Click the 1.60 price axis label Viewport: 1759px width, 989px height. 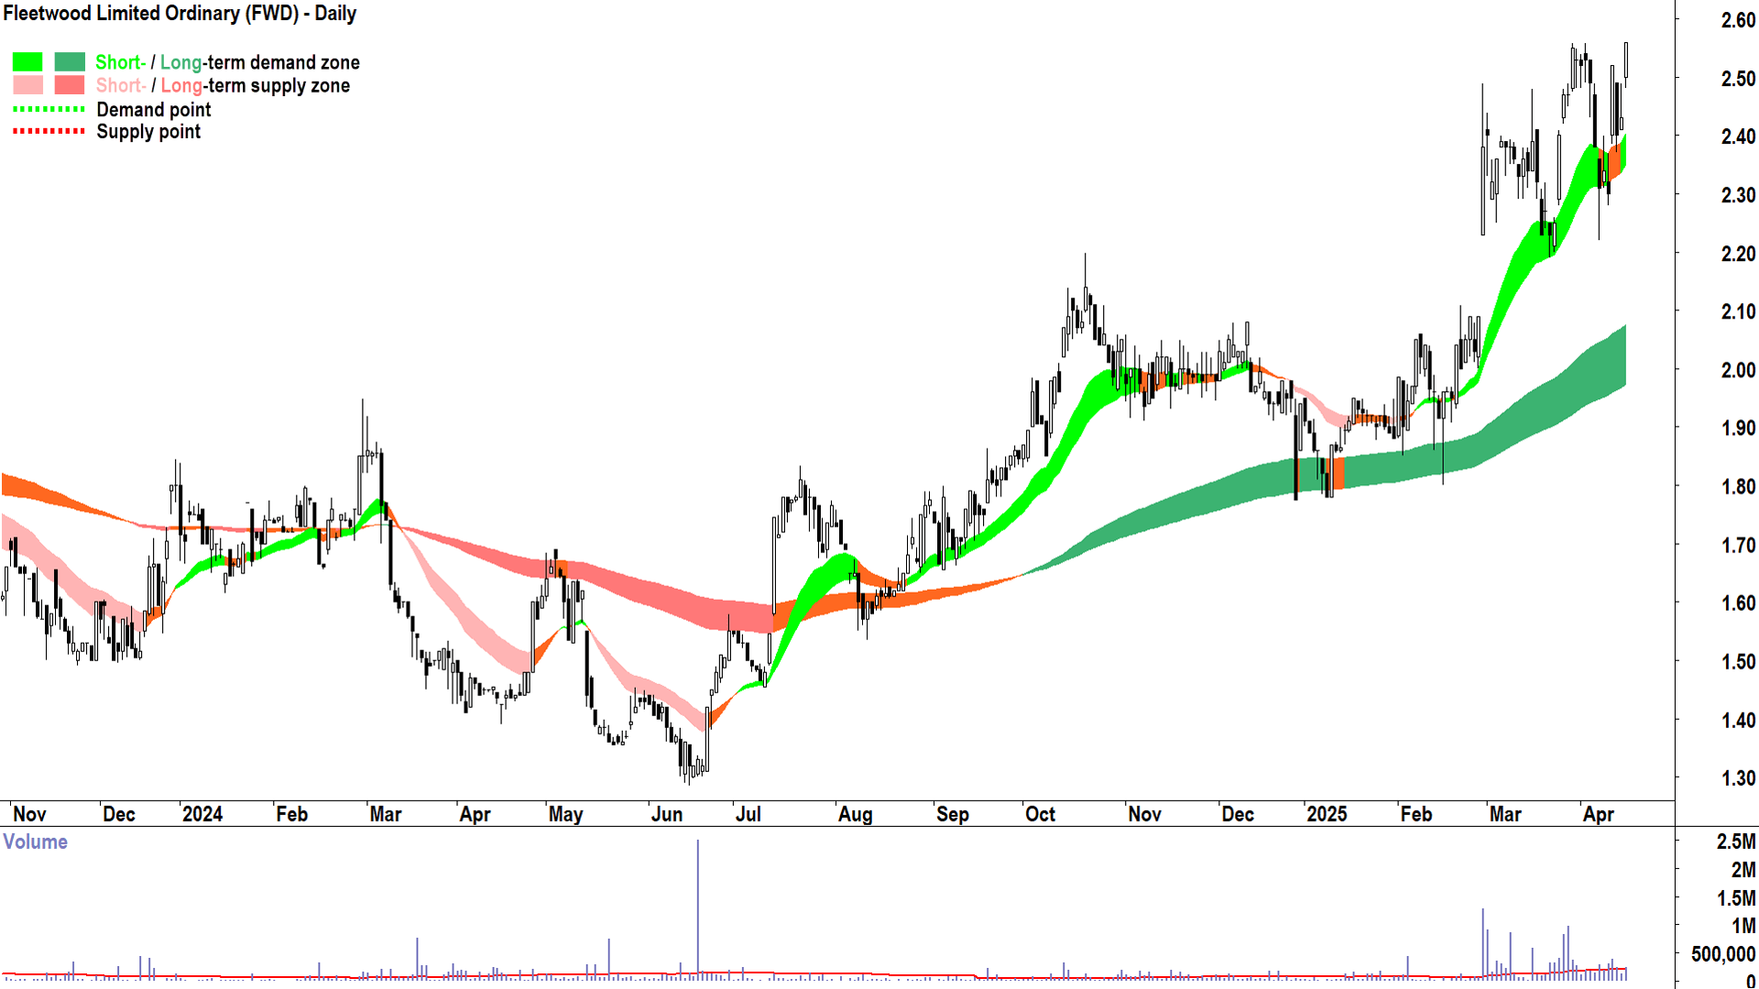click(x=1738, y=603)
